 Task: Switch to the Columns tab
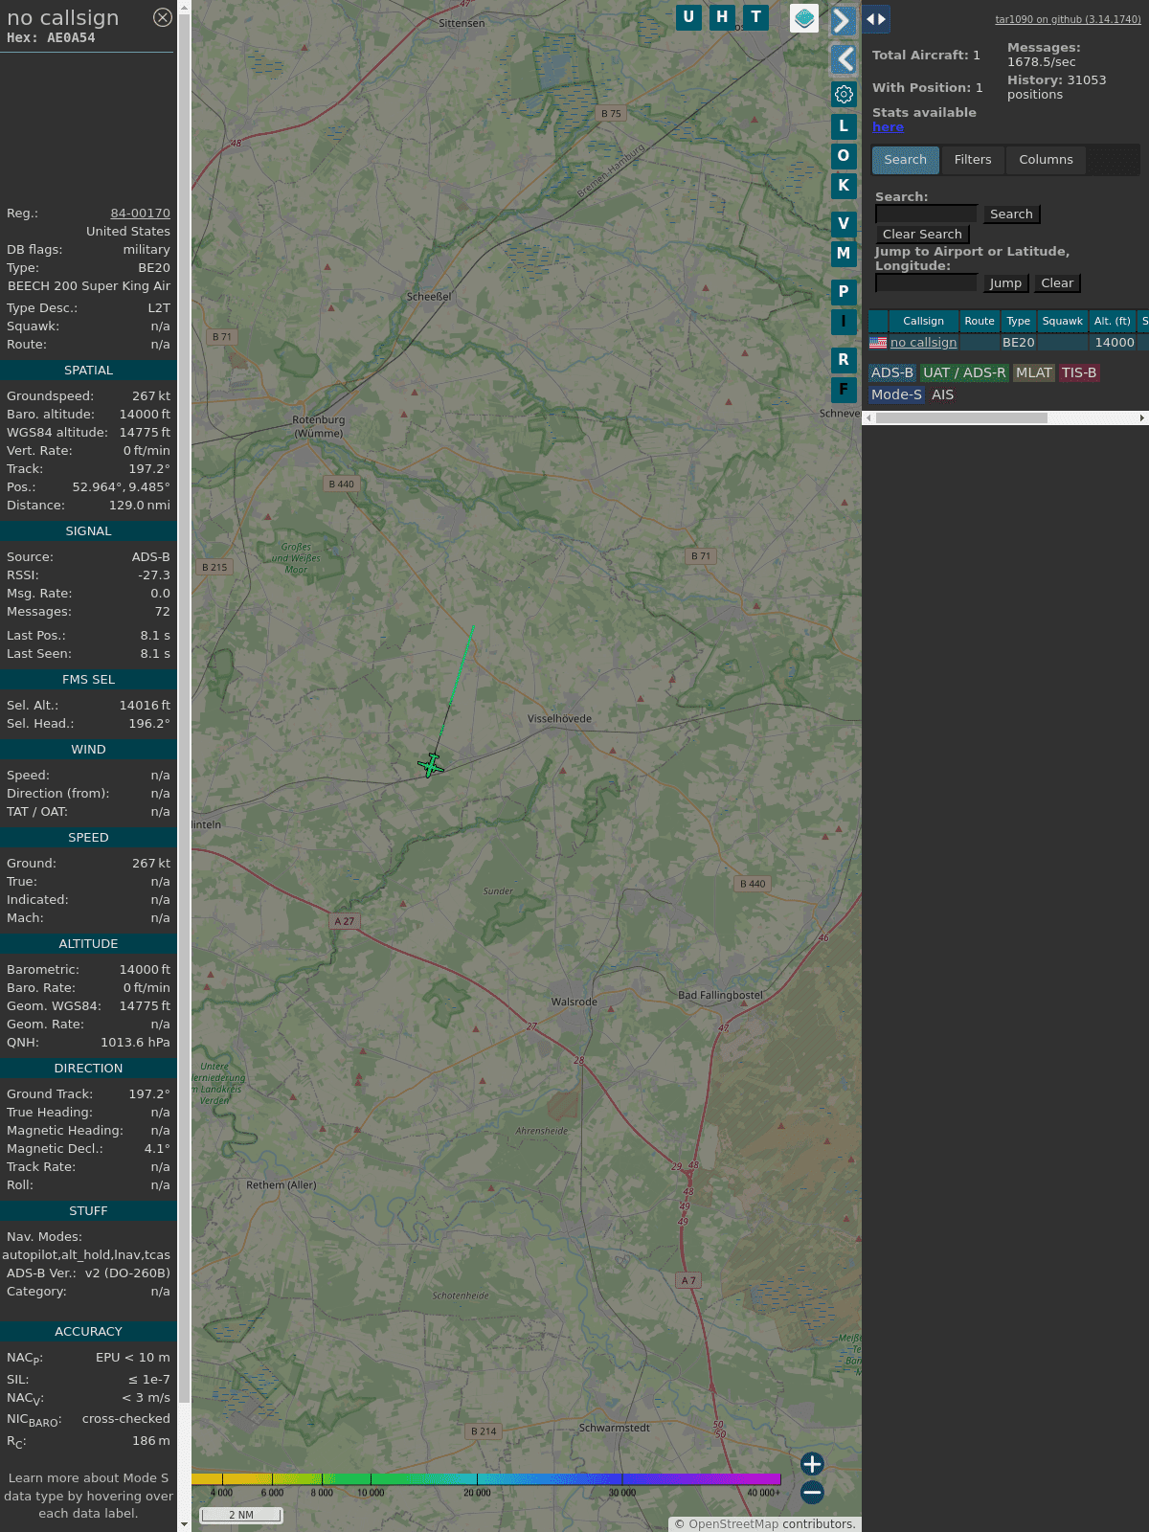click(1046, 160)
